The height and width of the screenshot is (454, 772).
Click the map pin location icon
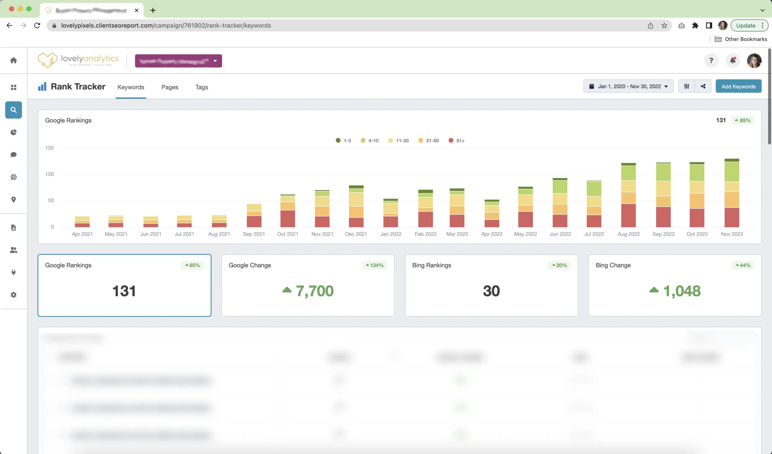14,200
